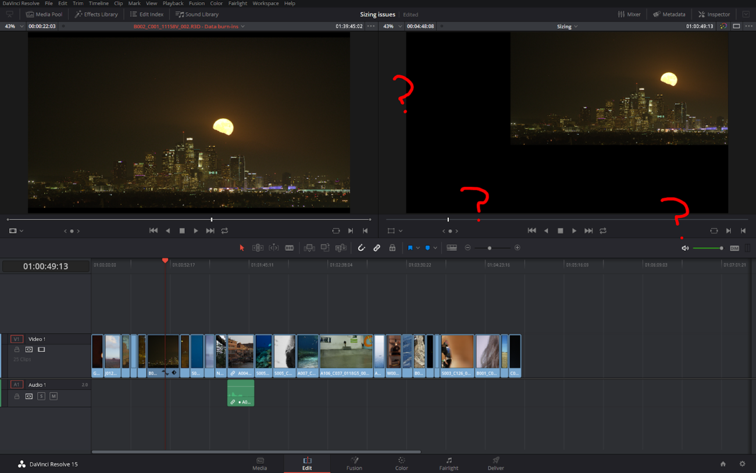Select the Selection Mode arrow tool
The width and height of the screenshot is (756, 473).
coord(242,248)
